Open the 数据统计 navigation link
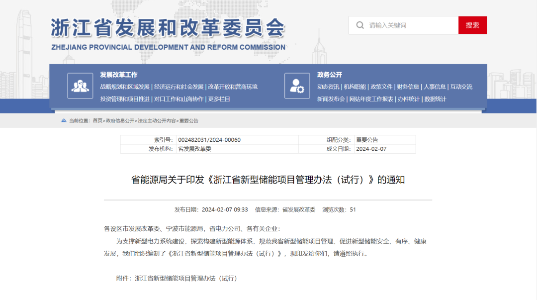Screen dimensions: 537x300 435,99
